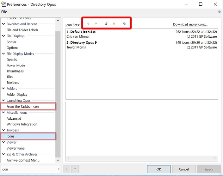Click the blue refresh icon sets button
The width and height of the screenshot is (223, 176).
point(124,24)
